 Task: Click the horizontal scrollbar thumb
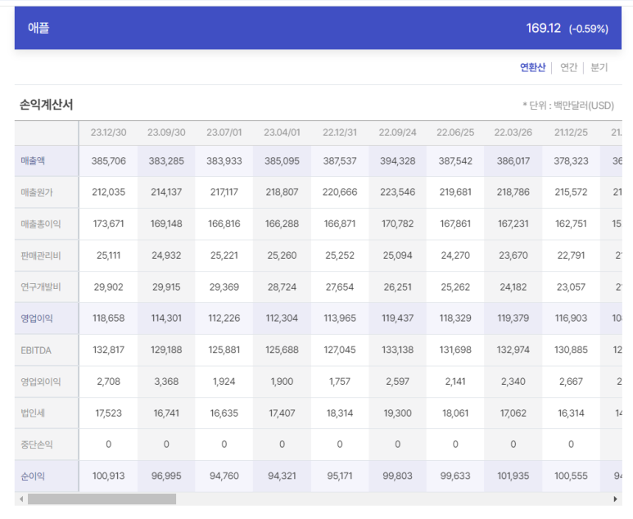coord(102,499)
